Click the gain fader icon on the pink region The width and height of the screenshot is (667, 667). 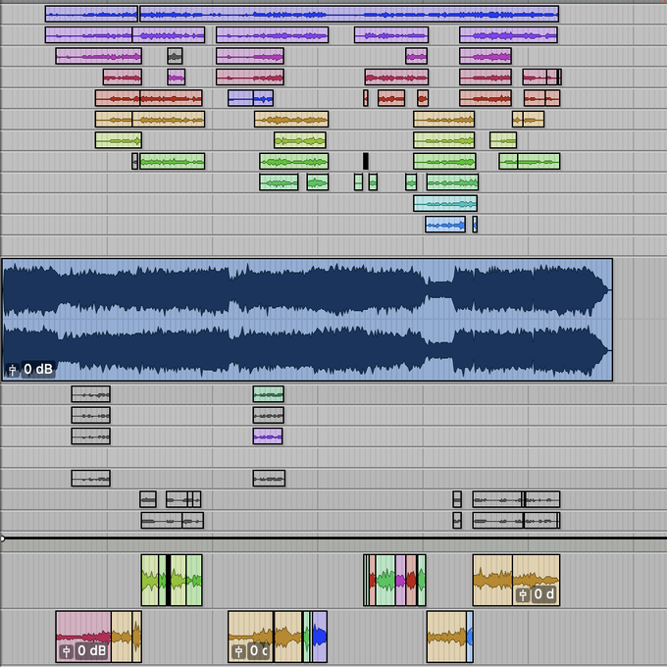coord(67,651)
